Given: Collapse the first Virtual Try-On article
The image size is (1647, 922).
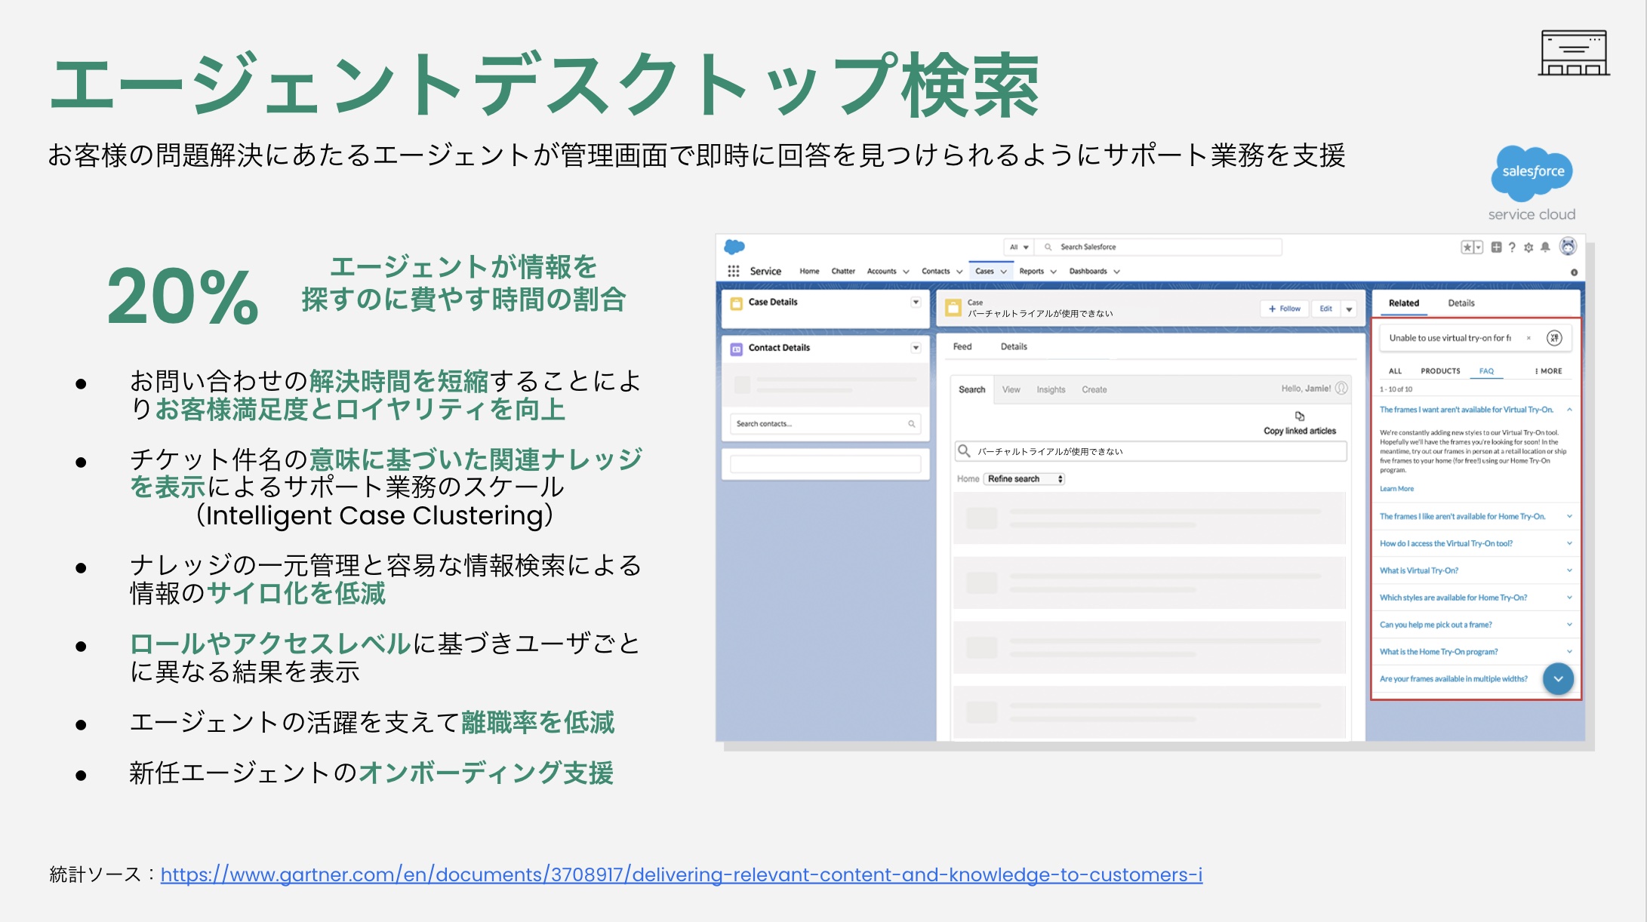Looking at the screenshot, I should (1569, 410).
